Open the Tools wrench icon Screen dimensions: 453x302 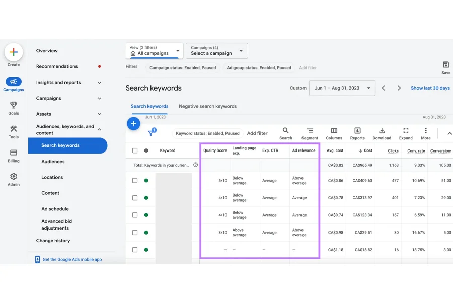pyautogui.click(x=14, y=129)
